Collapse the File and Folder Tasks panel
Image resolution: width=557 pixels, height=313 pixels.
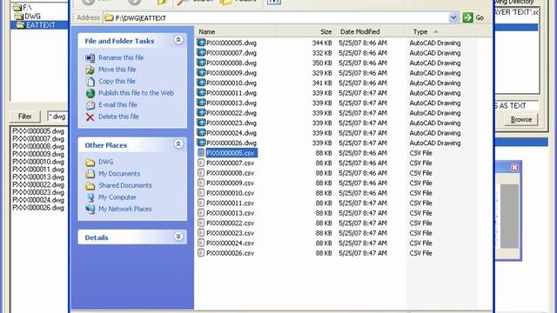tap(178, 40)
